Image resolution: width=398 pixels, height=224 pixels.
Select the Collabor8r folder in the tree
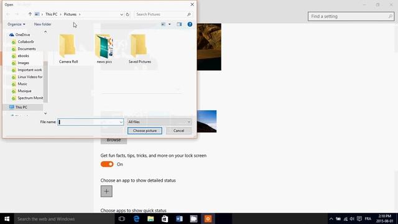pos(25,42)
